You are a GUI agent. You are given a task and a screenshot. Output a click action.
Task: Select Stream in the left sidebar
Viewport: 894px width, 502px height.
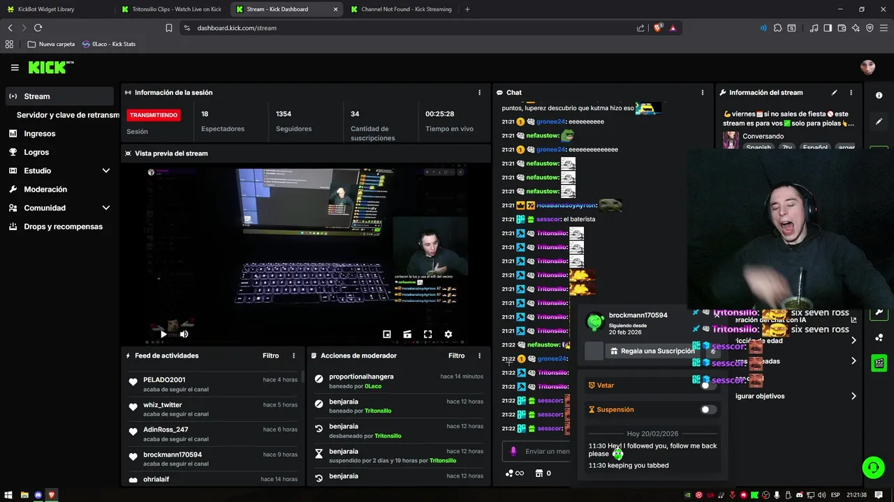coord(59,96)
